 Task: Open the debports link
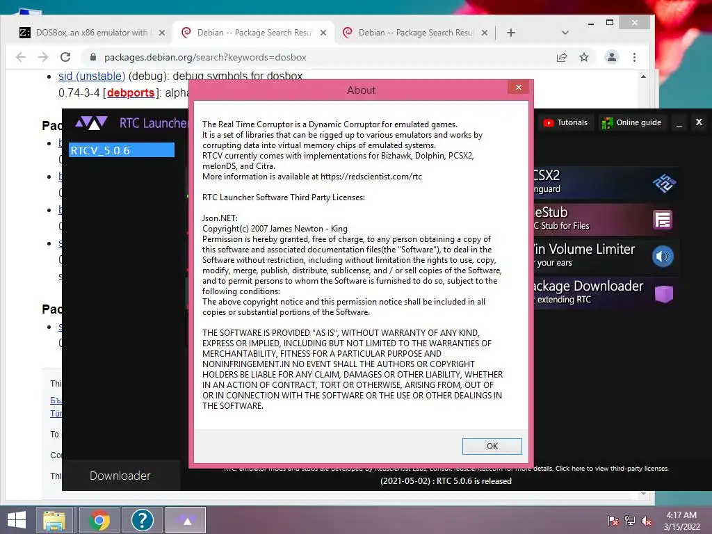tap(131, 92)
